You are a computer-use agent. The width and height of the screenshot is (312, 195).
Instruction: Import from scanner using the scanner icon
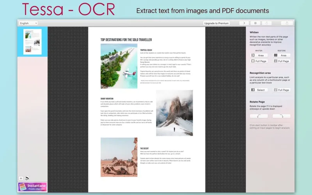[27, 178]
